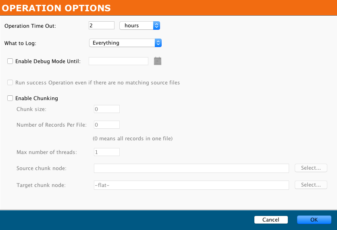Image resolution: width=337 pixels, height=230 pixels.
Task: Click the zero means all records hint
Action: tap(133, 139)
